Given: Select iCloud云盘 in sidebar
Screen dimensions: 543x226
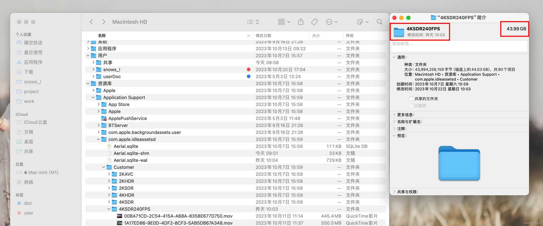Looking at the screenshot, I should [35, 122].
